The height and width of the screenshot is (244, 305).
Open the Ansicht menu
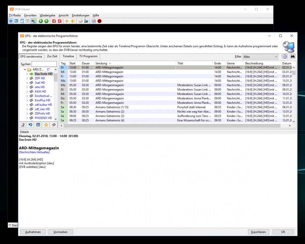coord(64,15)
